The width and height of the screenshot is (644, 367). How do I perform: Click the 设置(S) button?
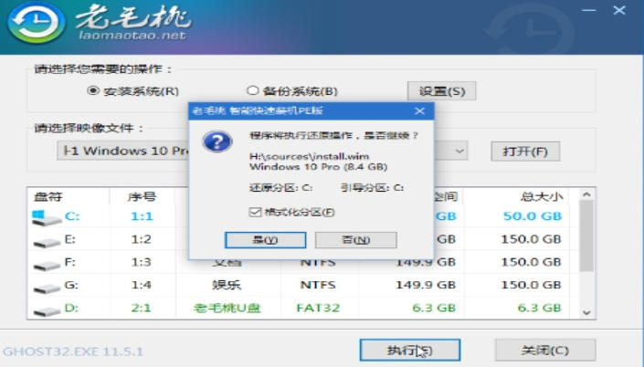[441, 90]
